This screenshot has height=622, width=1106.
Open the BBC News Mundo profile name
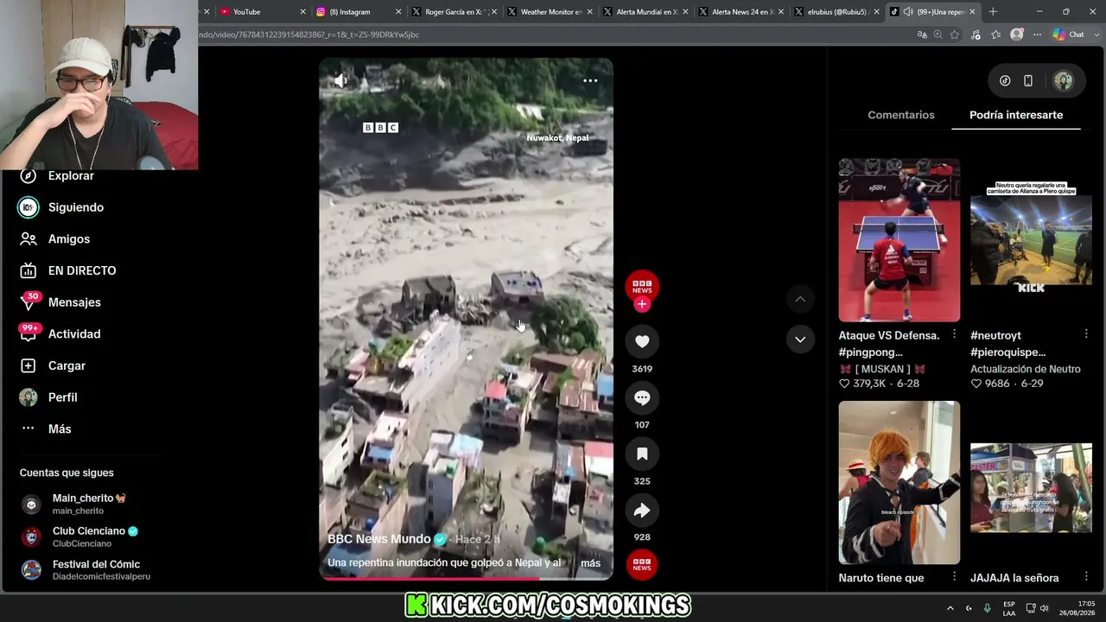click(x=378, y=539)
